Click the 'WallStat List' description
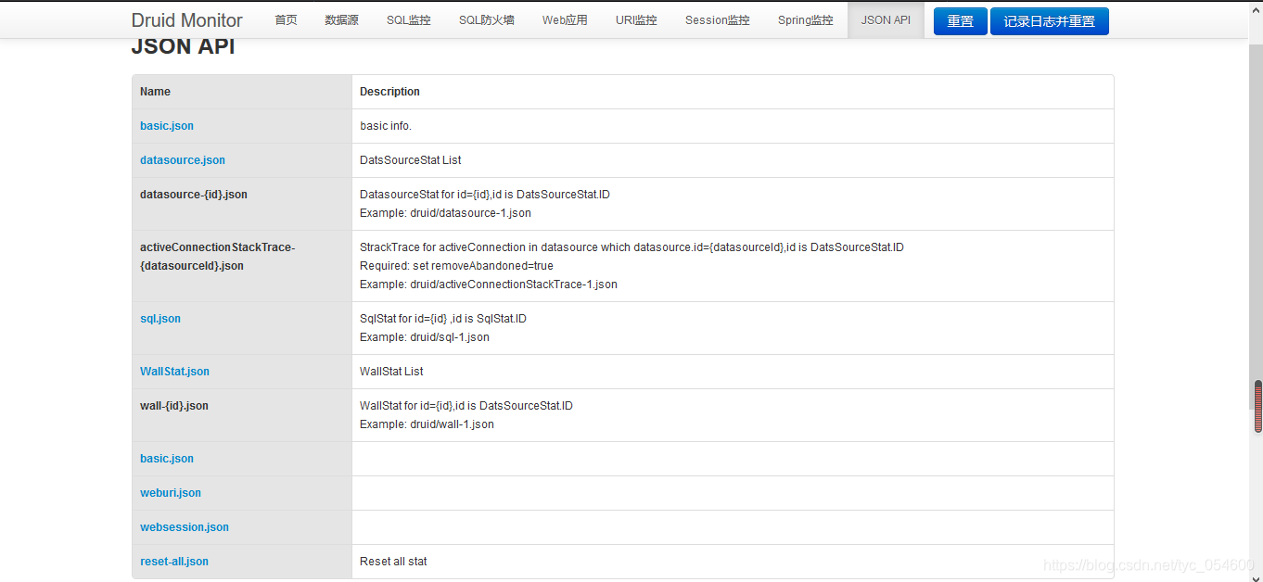The image size is (1263, 582). pos(391,372)
